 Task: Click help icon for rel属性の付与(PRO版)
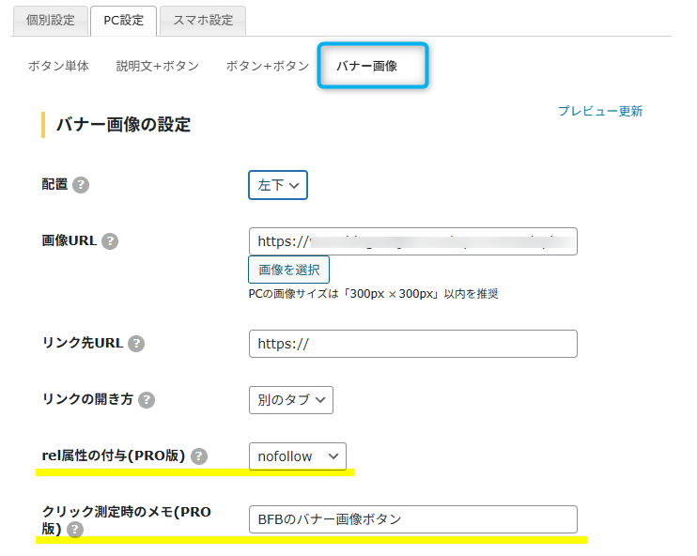pos(199,456)
